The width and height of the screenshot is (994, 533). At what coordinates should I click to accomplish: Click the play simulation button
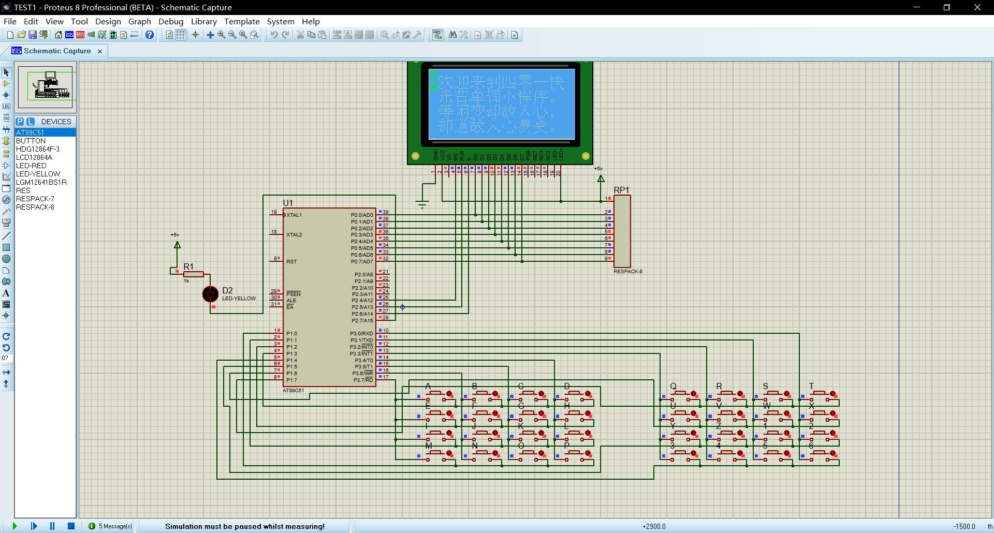[x=14, y=526]
